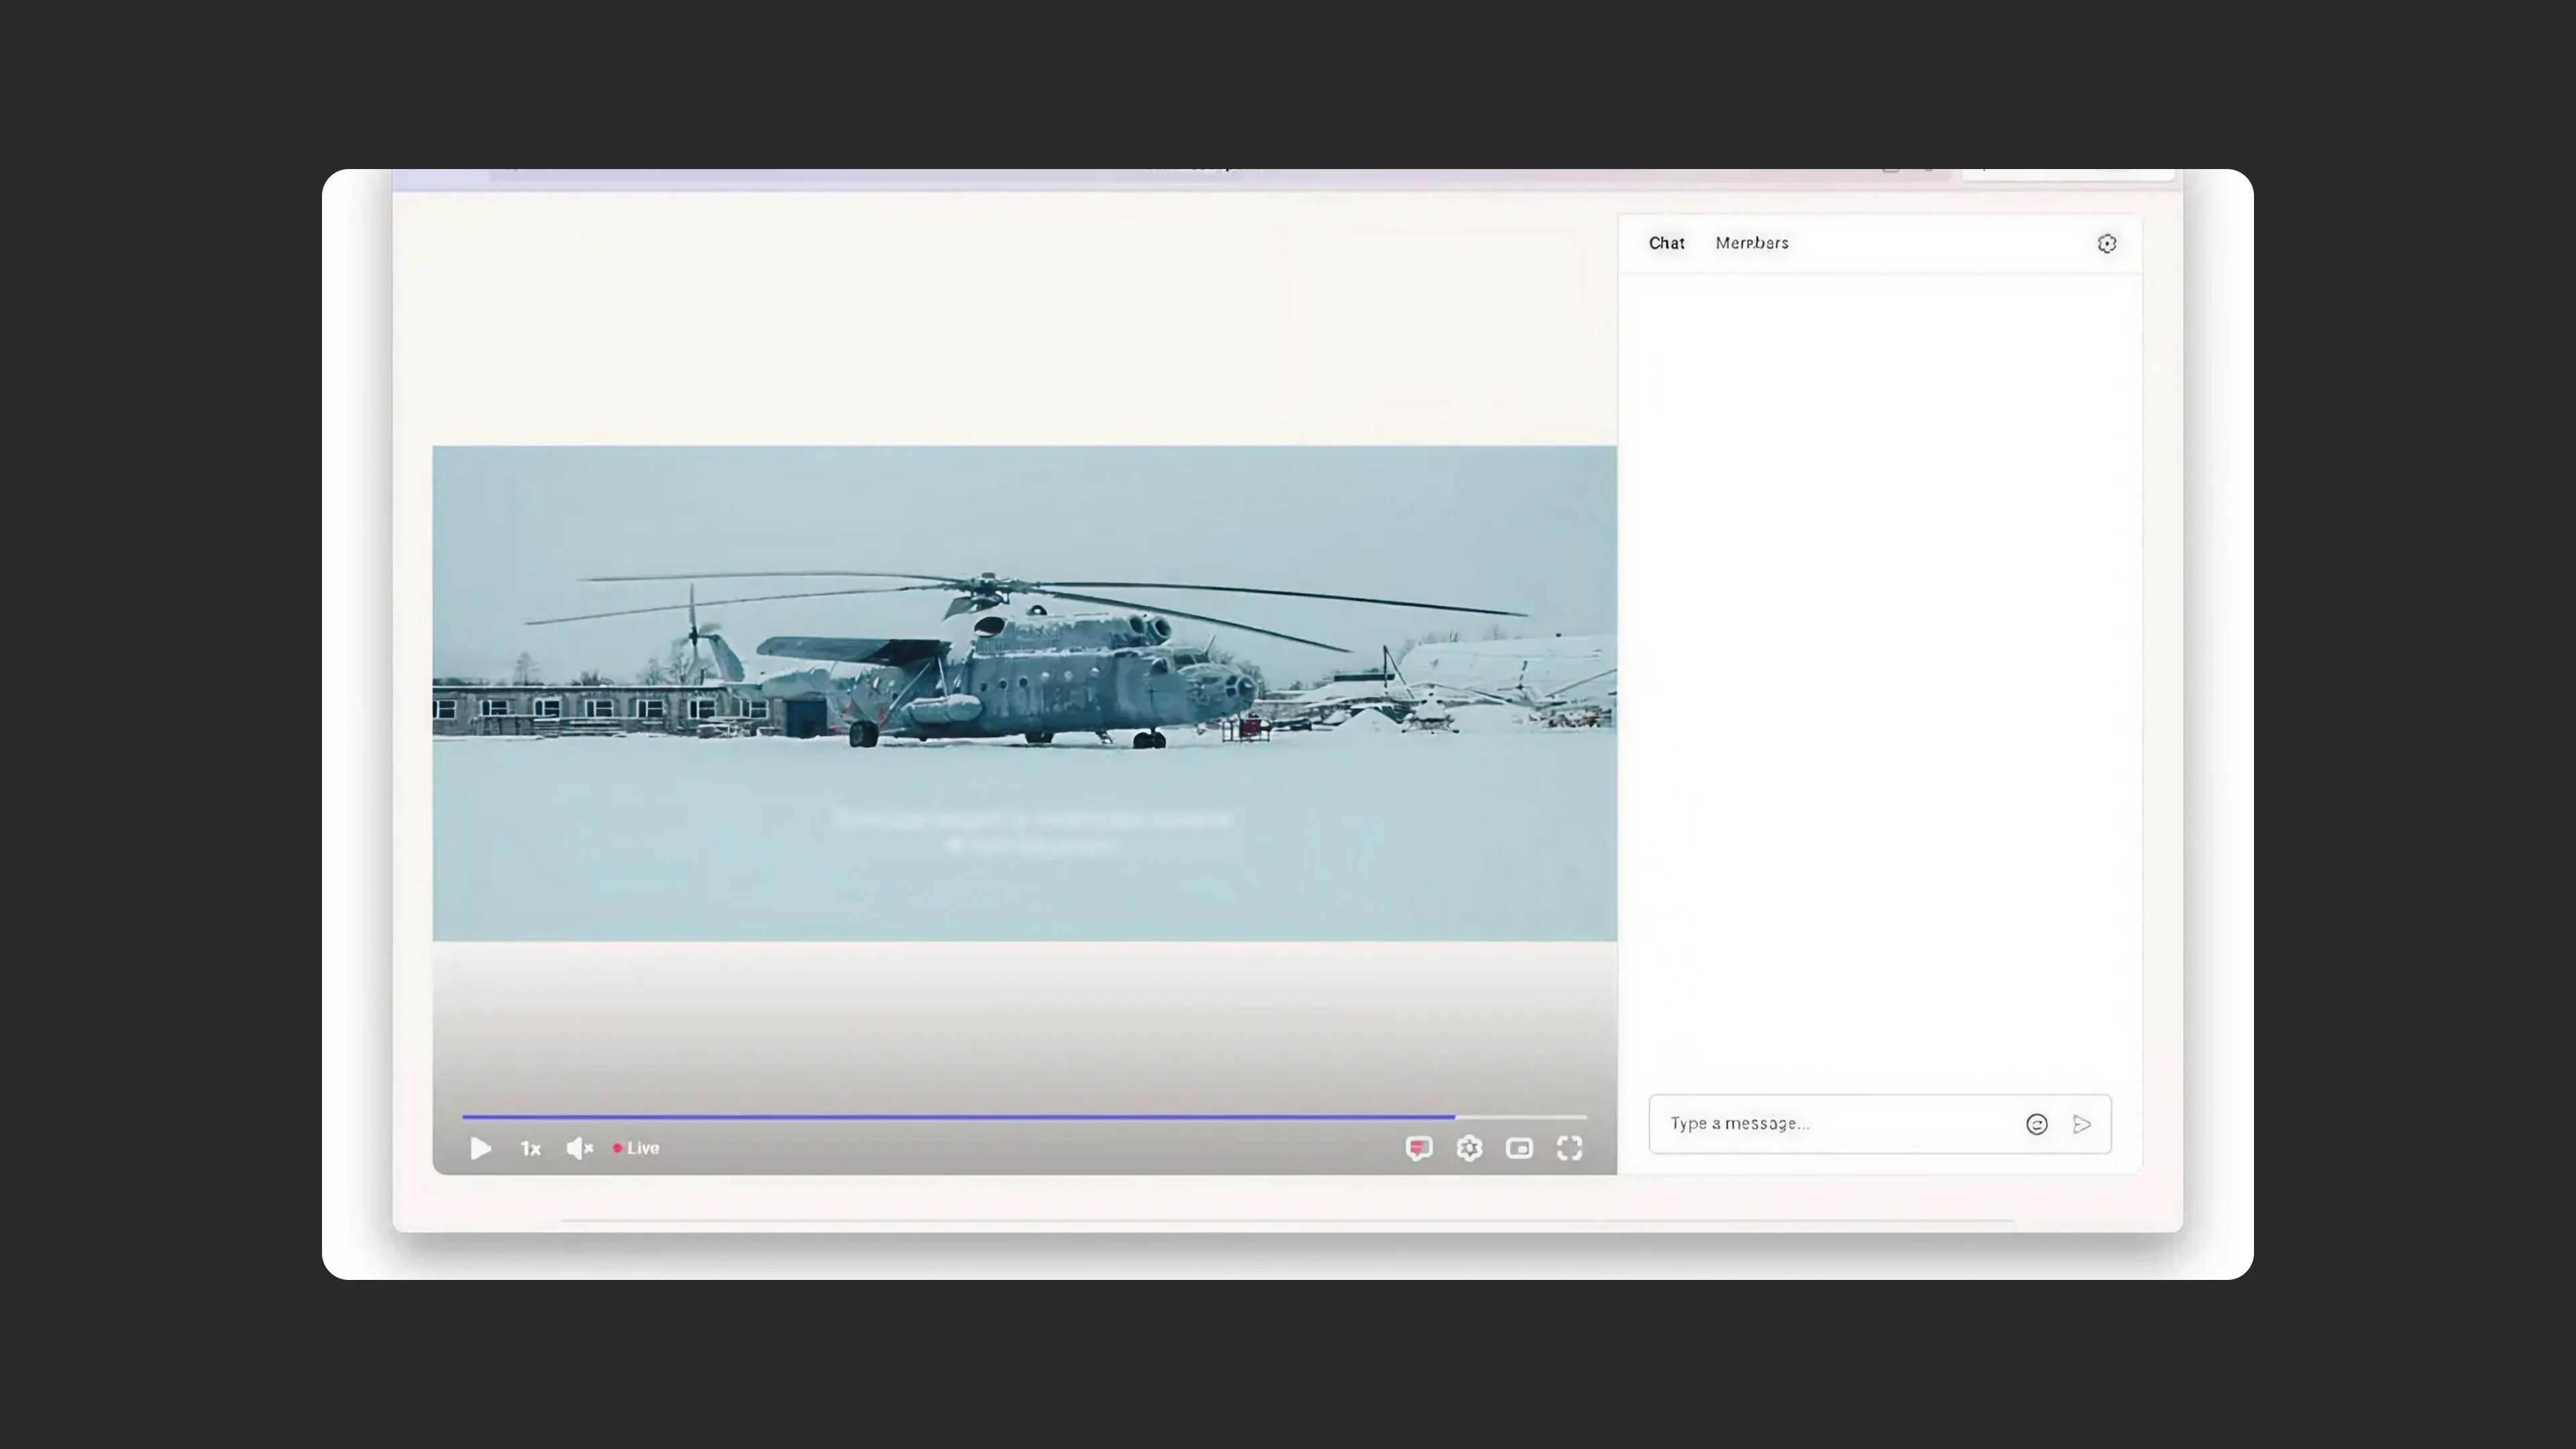Open the video player settings gear
Image resolution: width=2576 pixels, height=1449 pixels.
tap(1468, 1148)
